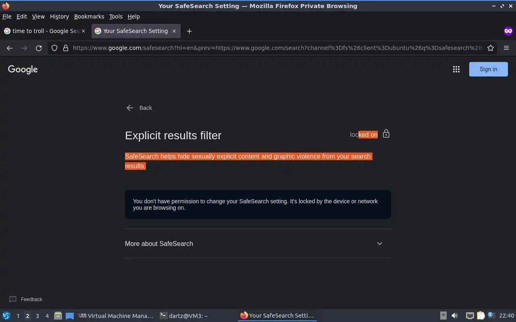Click the Sign in button

click(x=488, y=69)
